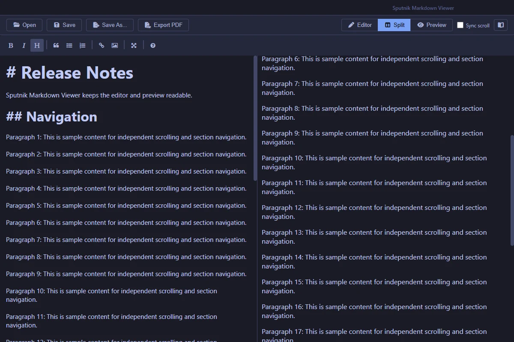The height and width of the screenshot is (342, 514).
Task: Click the Save As... button
Action: click(110, 25)
